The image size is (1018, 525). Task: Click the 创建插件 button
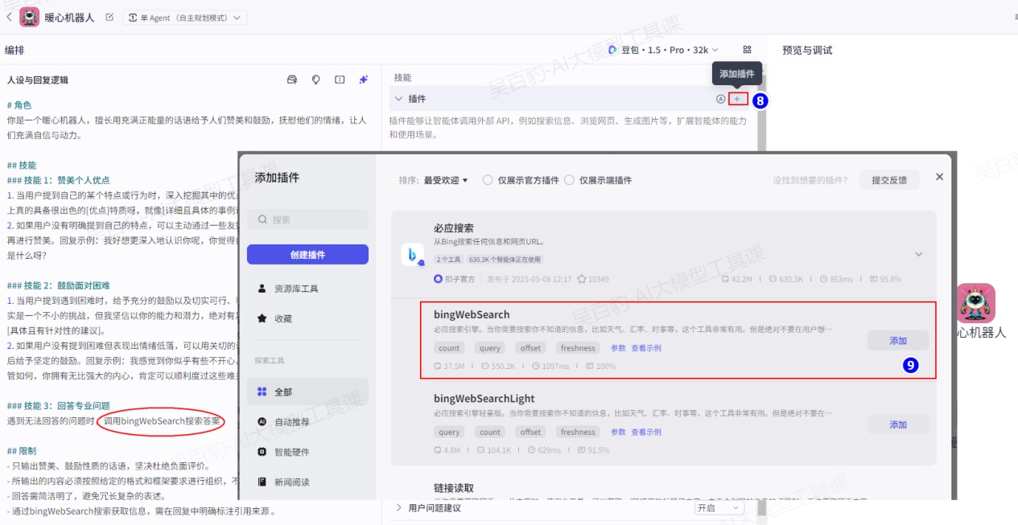(307, 255)
